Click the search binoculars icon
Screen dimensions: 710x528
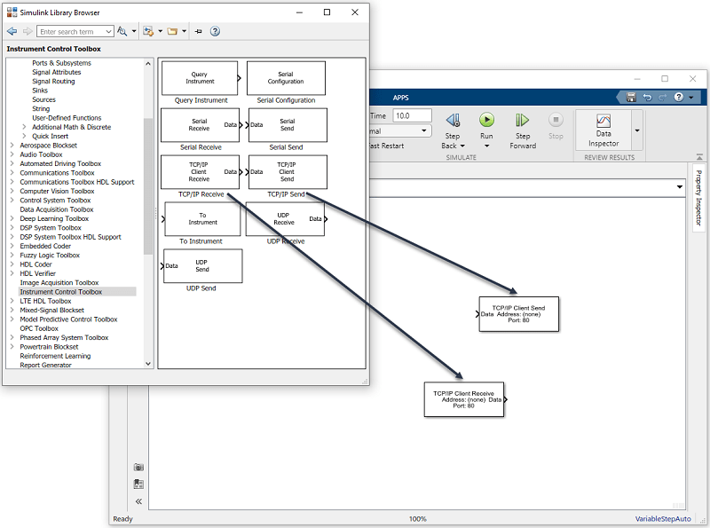(122, 31)
